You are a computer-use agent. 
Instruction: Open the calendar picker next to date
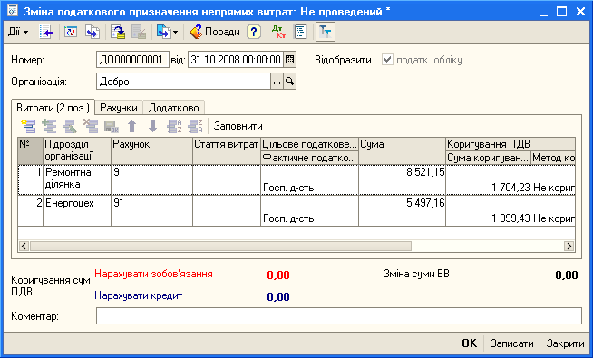(x=289, y=60)
